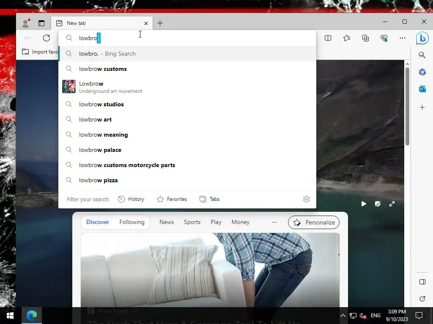433x324 pixels.
Task: Open the profile avatar icon
Action: click(26, 23)
